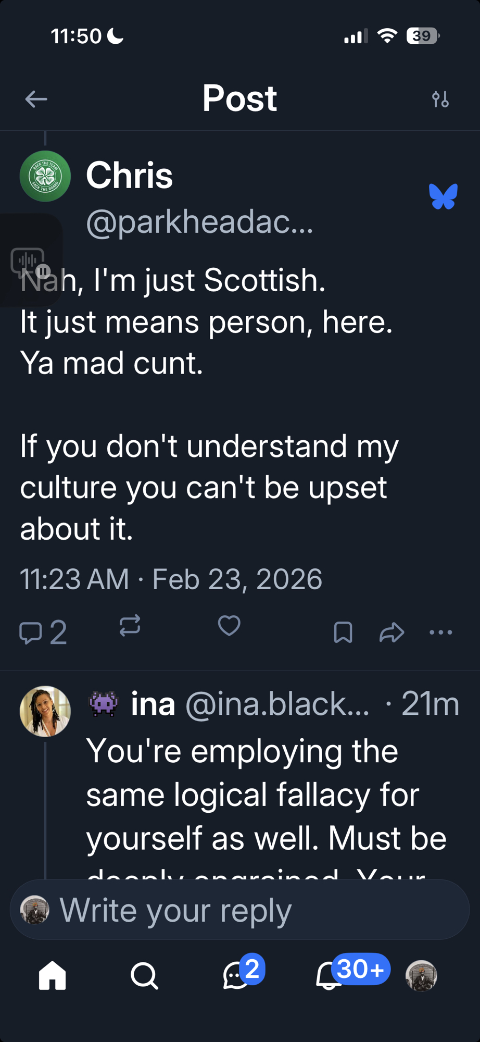Screen dimensions: 480x1042
Task: Tap the back arrow icon
Action: (x=36, y=99)
